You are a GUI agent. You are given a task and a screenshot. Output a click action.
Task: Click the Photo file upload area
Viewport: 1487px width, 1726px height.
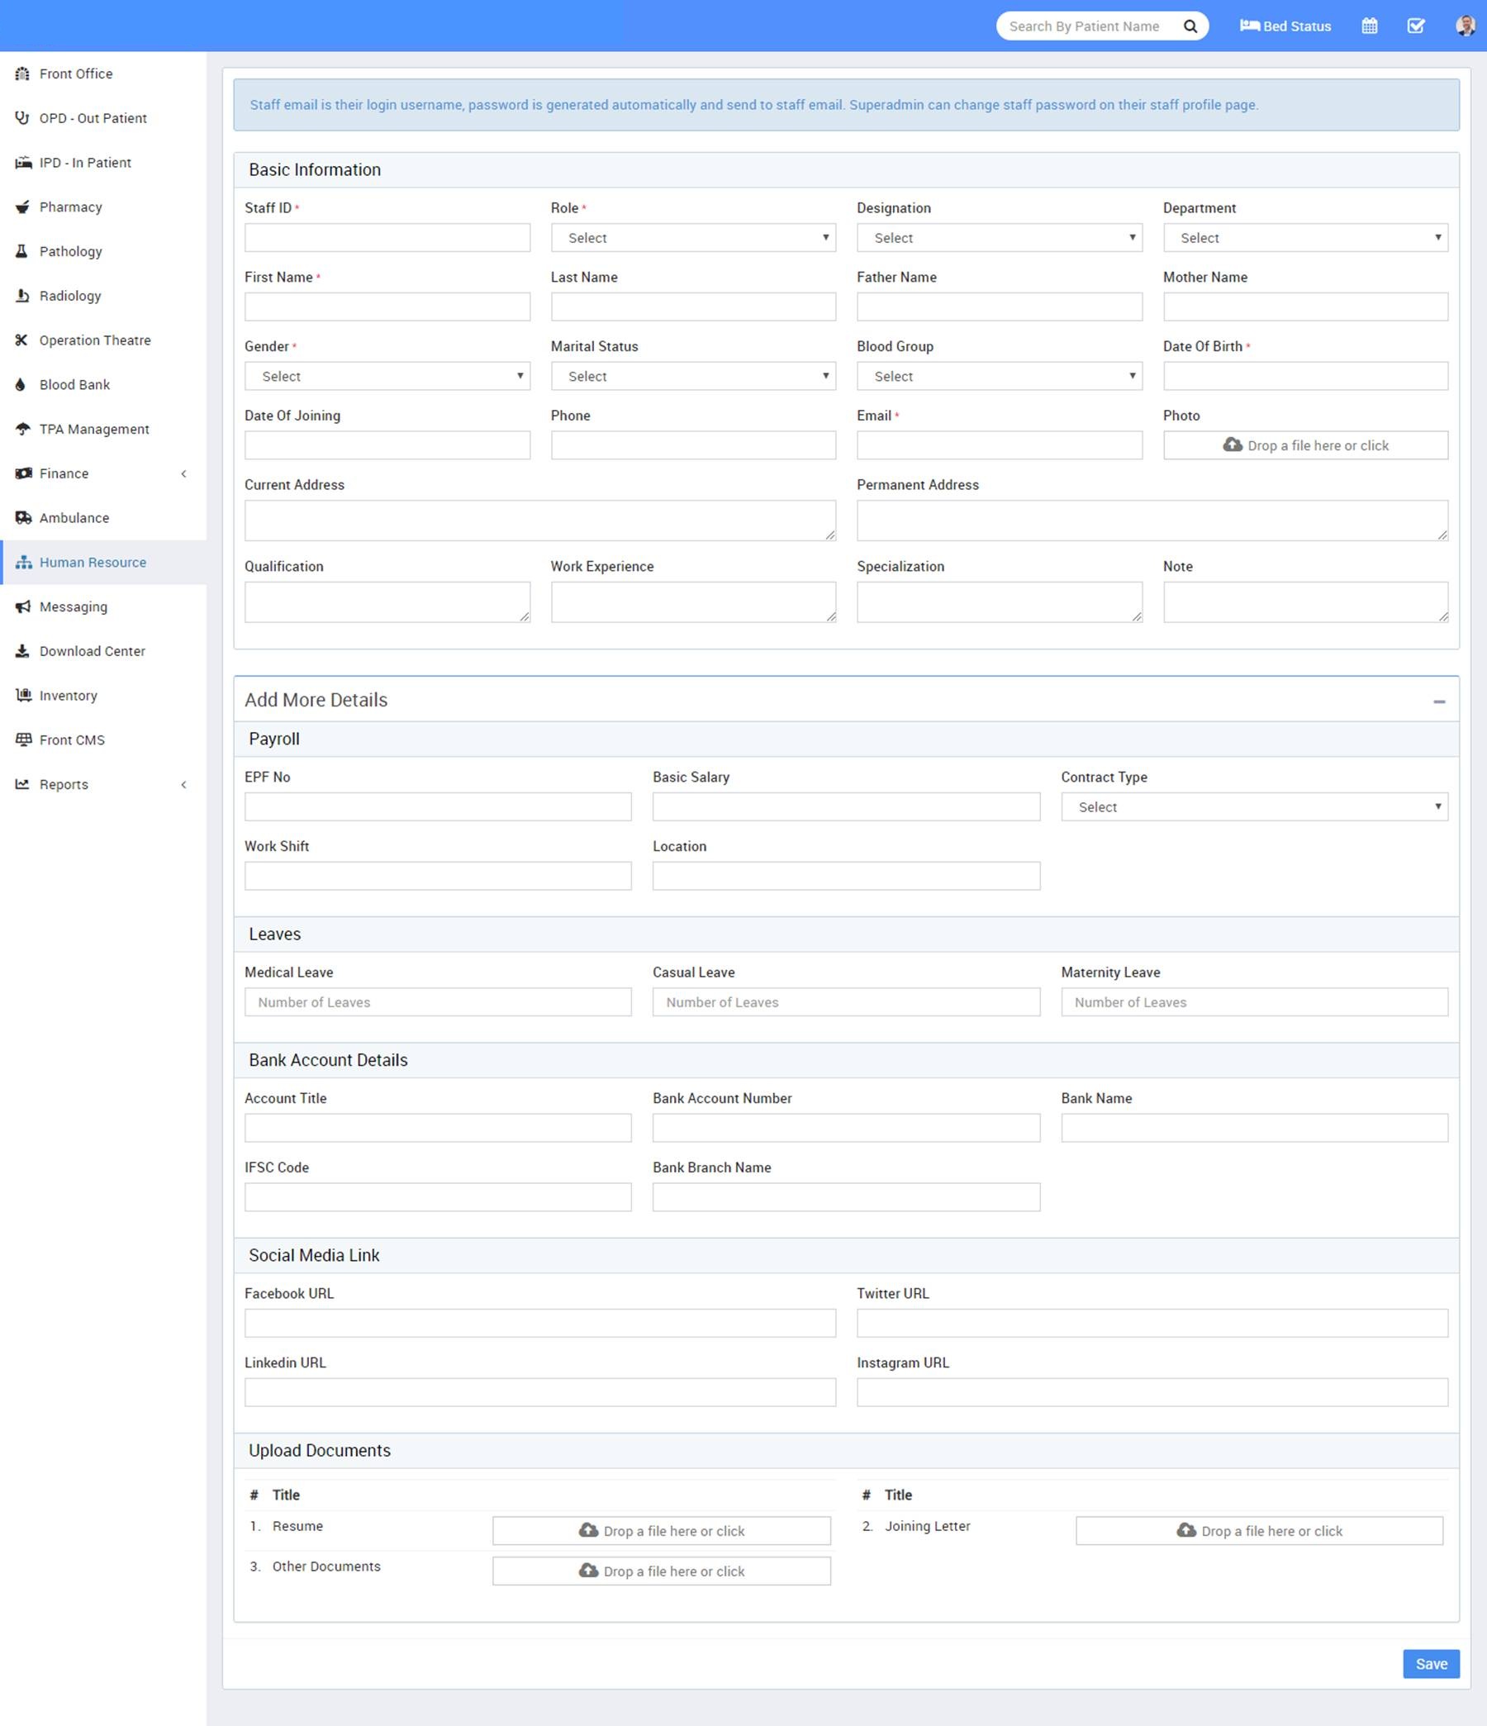point(1304,445)
